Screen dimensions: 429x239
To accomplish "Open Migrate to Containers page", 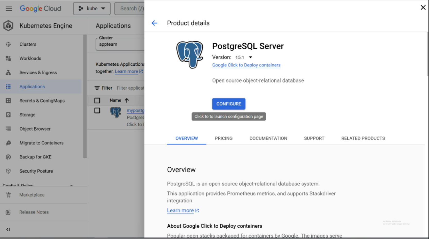I will pyautogui.click(x=41, y=143).
